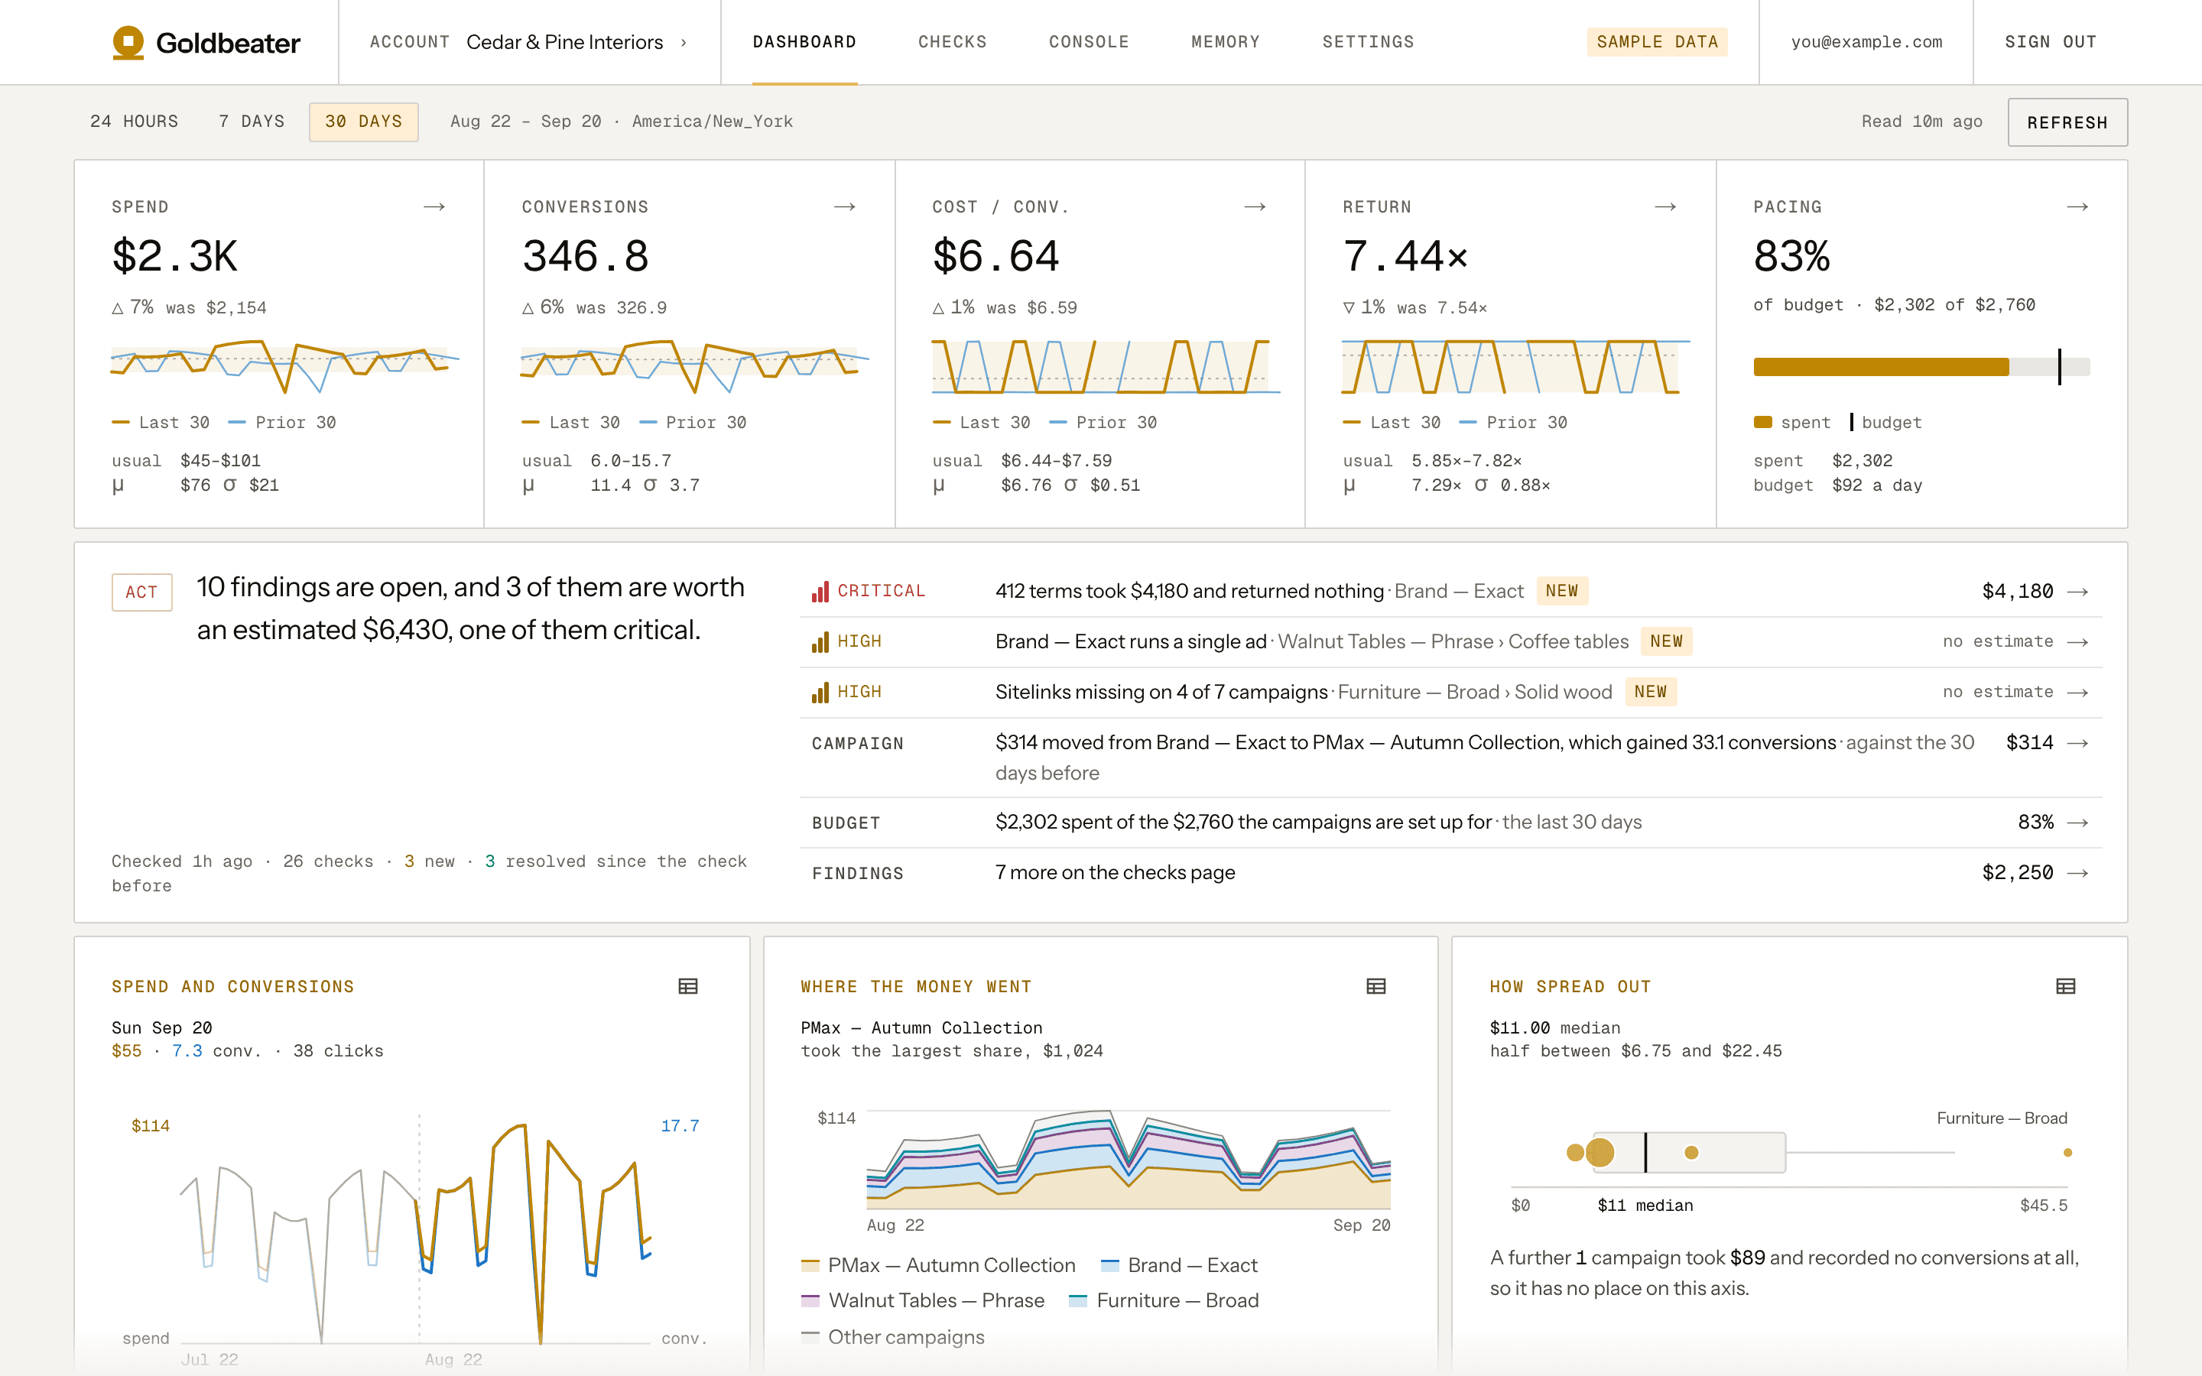The height and width of the screenshot is (1376, 2202).
Task: Follow the arrow on the Budget 83% row
Action: tap(2077, 823)
